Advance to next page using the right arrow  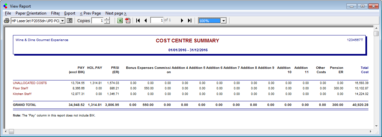click(182, 21)
